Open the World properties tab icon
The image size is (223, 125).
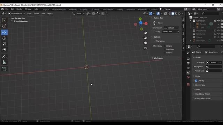(188, 77)
